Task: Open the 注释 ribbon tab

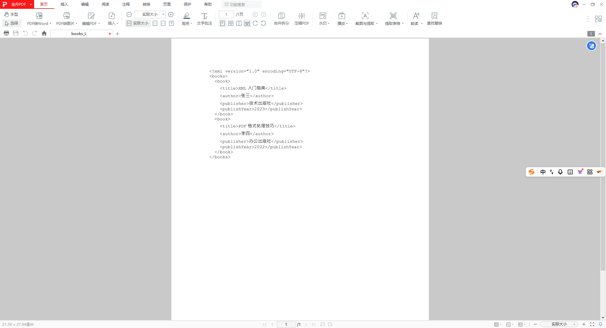Action: click(x=126, y=4)
